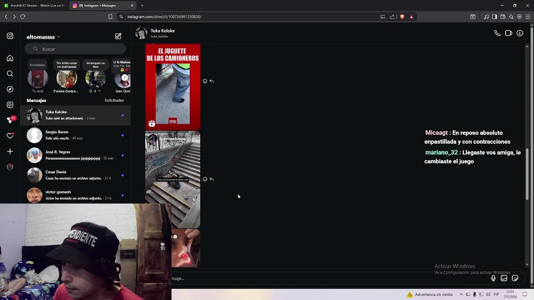The width and height of the screenshot is (534, 300).
Task: Start audio call with Tuka Keloke
Action: pos(497,33)
